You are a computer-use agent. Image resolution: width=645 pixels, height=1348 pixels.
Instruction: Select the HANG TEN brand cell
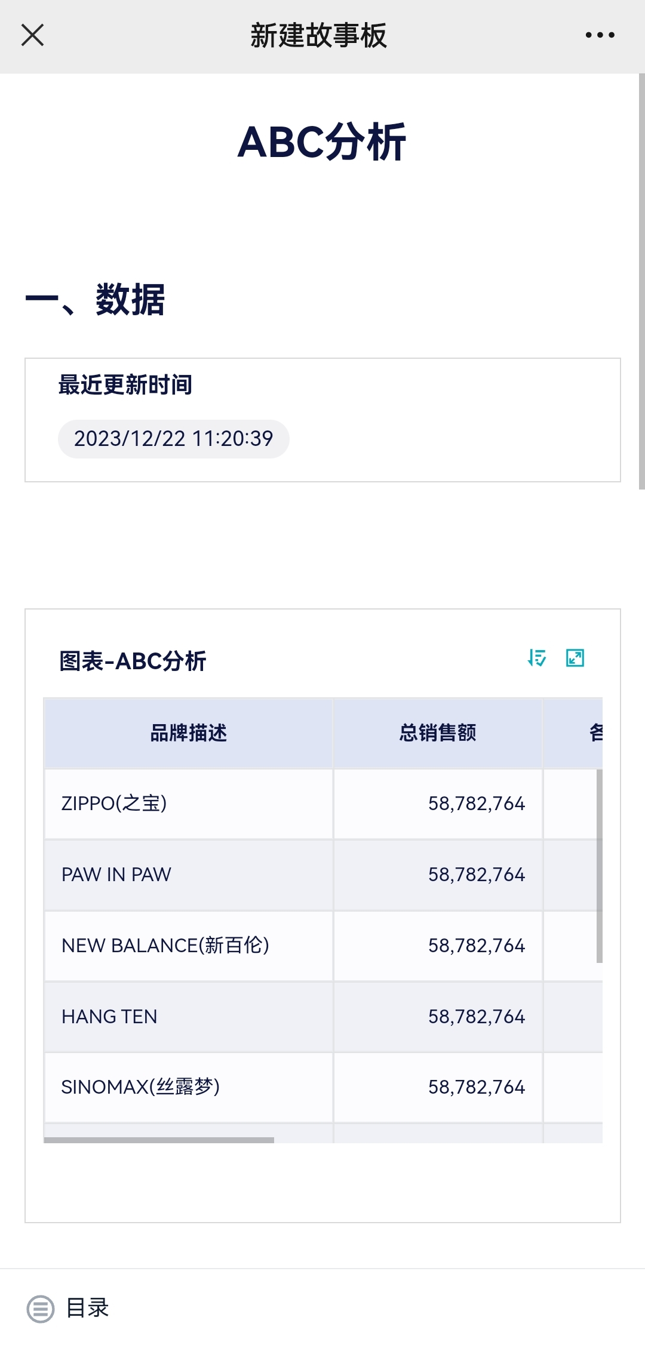109,1017
